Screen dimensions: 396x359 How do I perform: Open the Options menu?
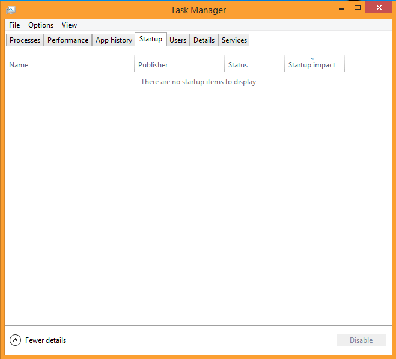pyautogui.click(x=41, y=25)
